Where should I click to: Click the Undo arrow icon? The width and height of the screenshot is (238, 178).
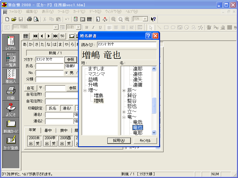[67, 19]
